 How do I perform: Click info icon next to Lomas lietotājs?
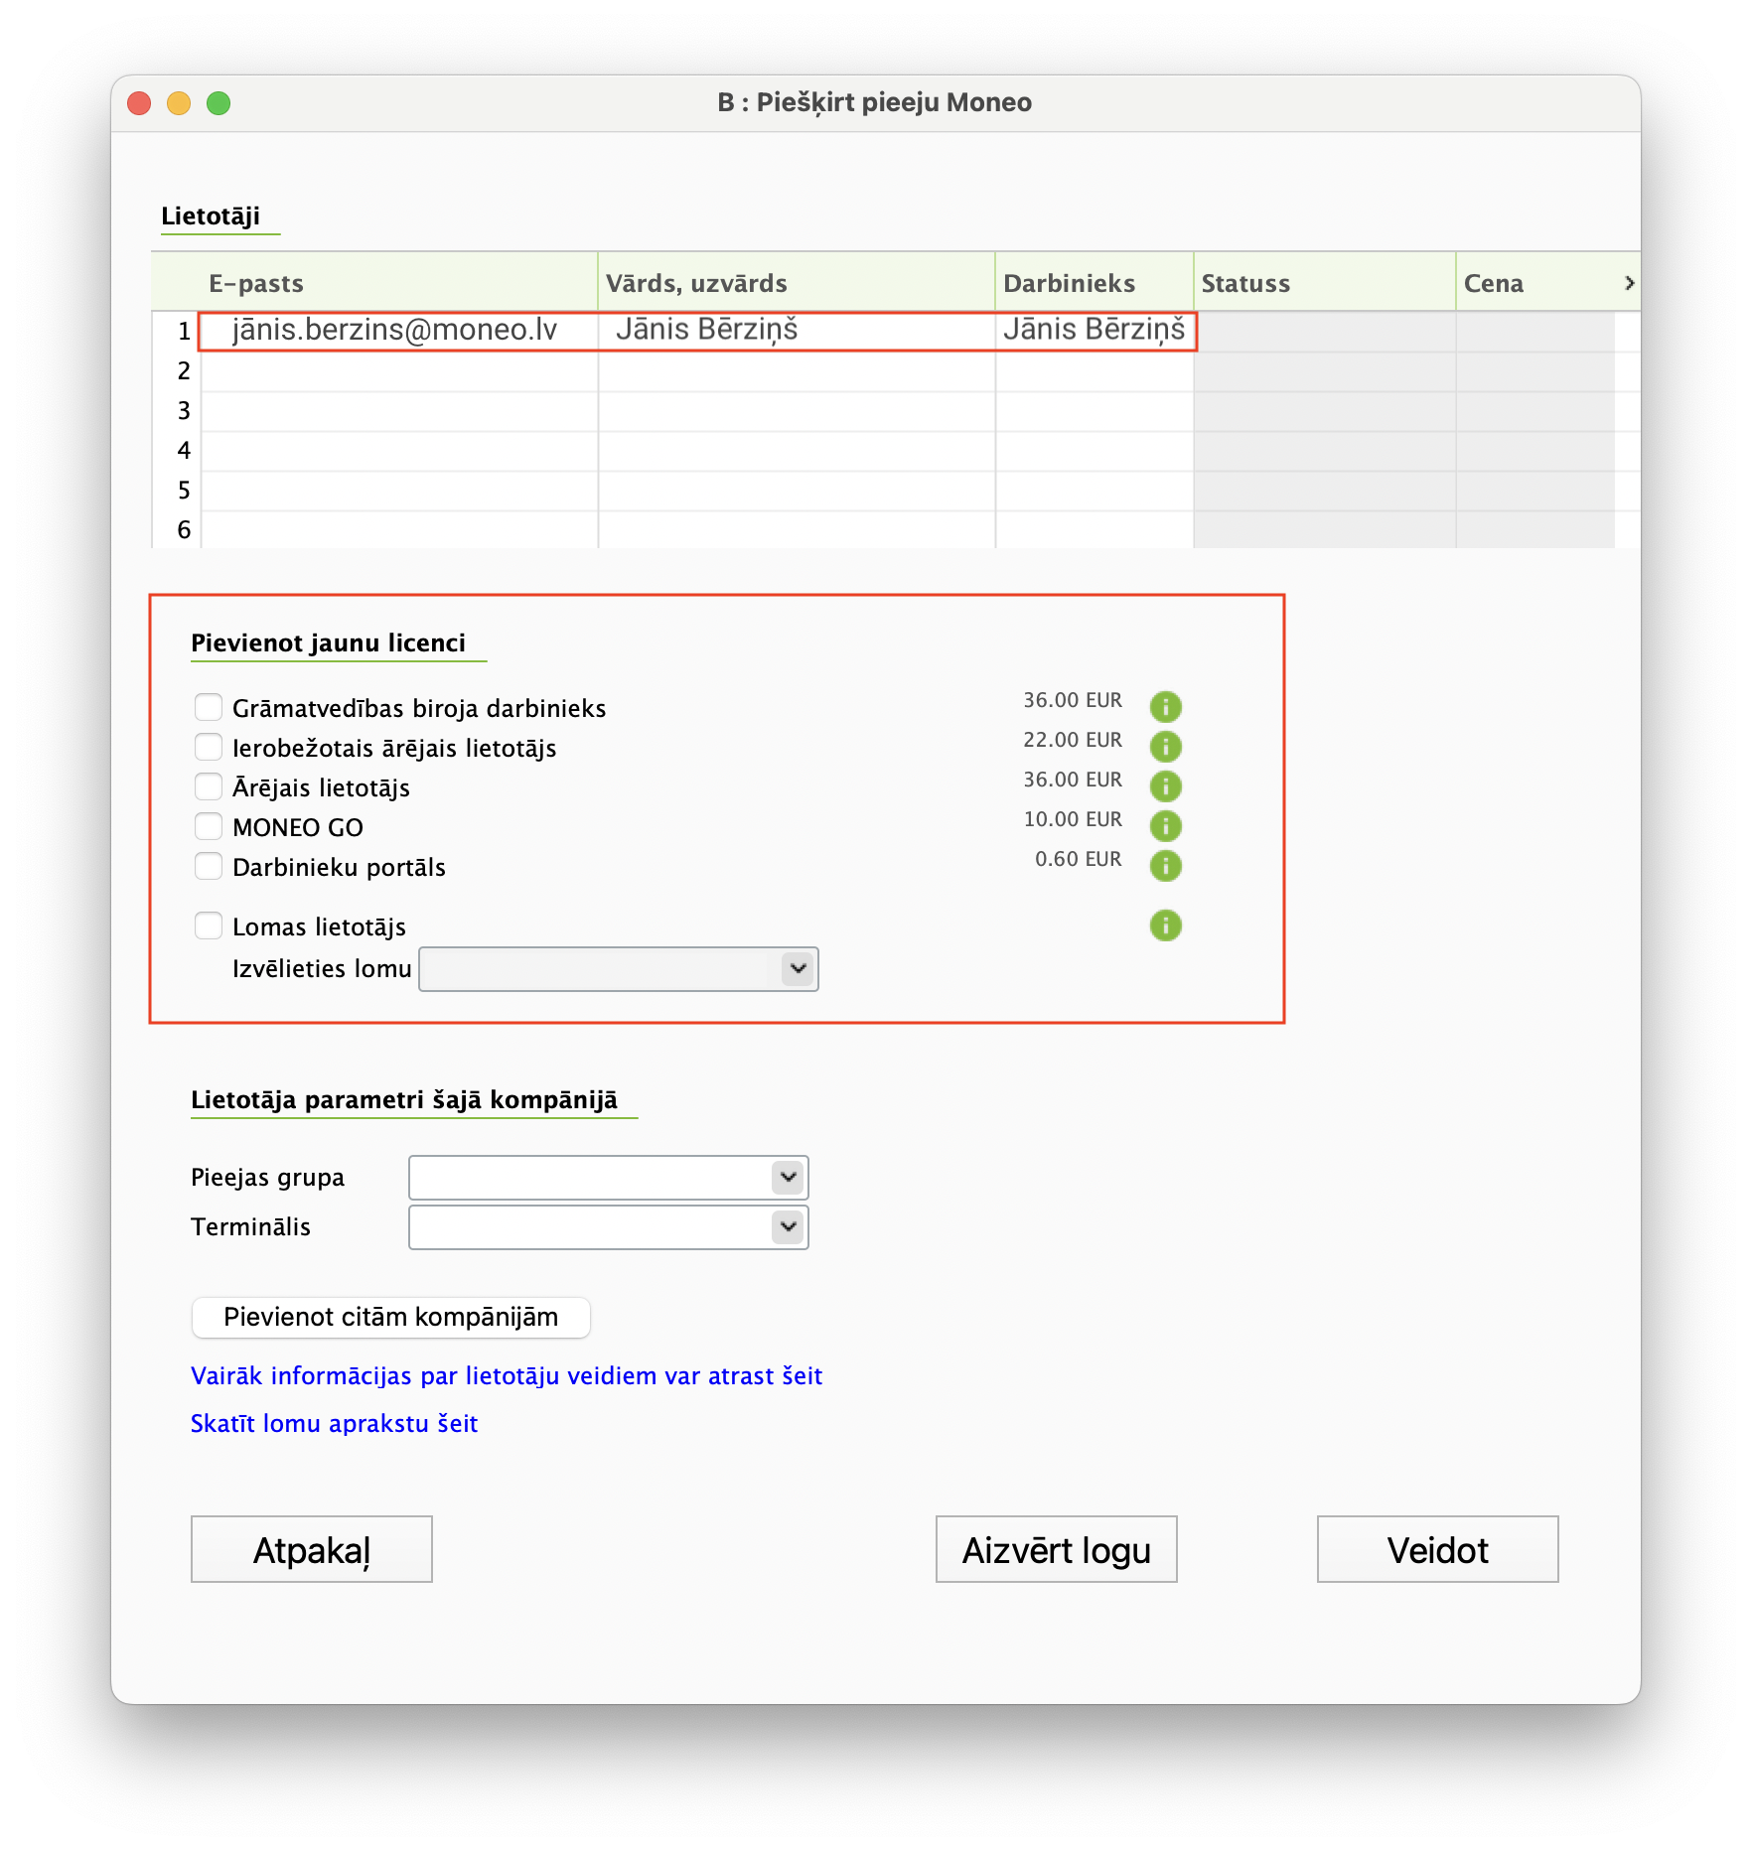1165,925
